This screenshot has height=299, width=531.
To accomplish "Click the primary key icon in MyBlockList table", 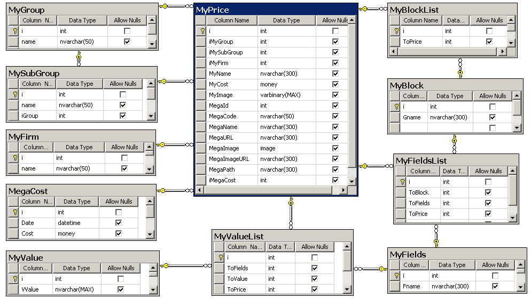I will pyautogui.click(x=396, y=31).
